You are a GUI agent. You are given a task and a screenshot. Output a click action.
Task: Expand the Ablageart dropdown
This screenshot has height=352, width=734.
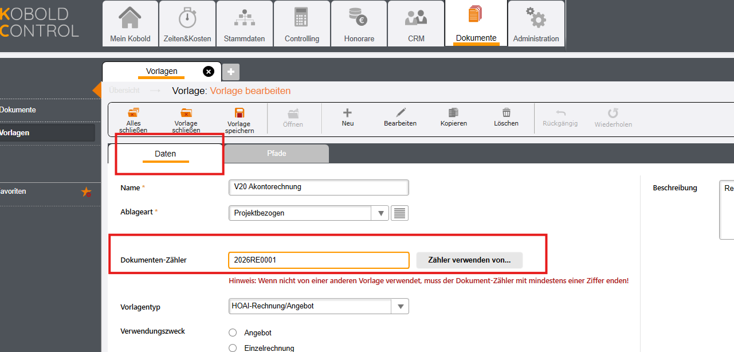tap(380, 213)
